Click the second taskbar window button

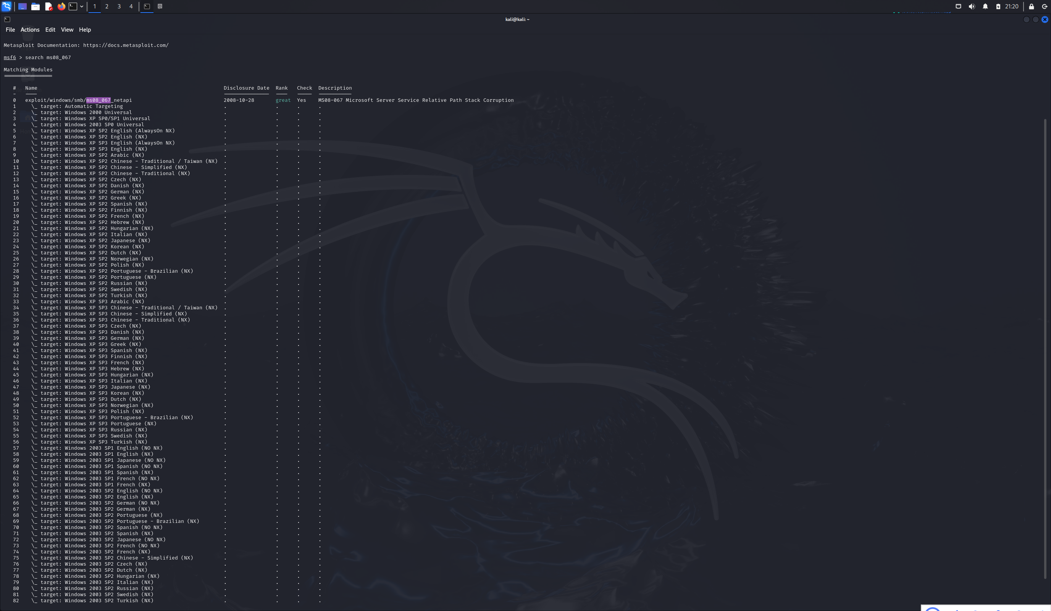pyautogui.click(x=160, y=6)
